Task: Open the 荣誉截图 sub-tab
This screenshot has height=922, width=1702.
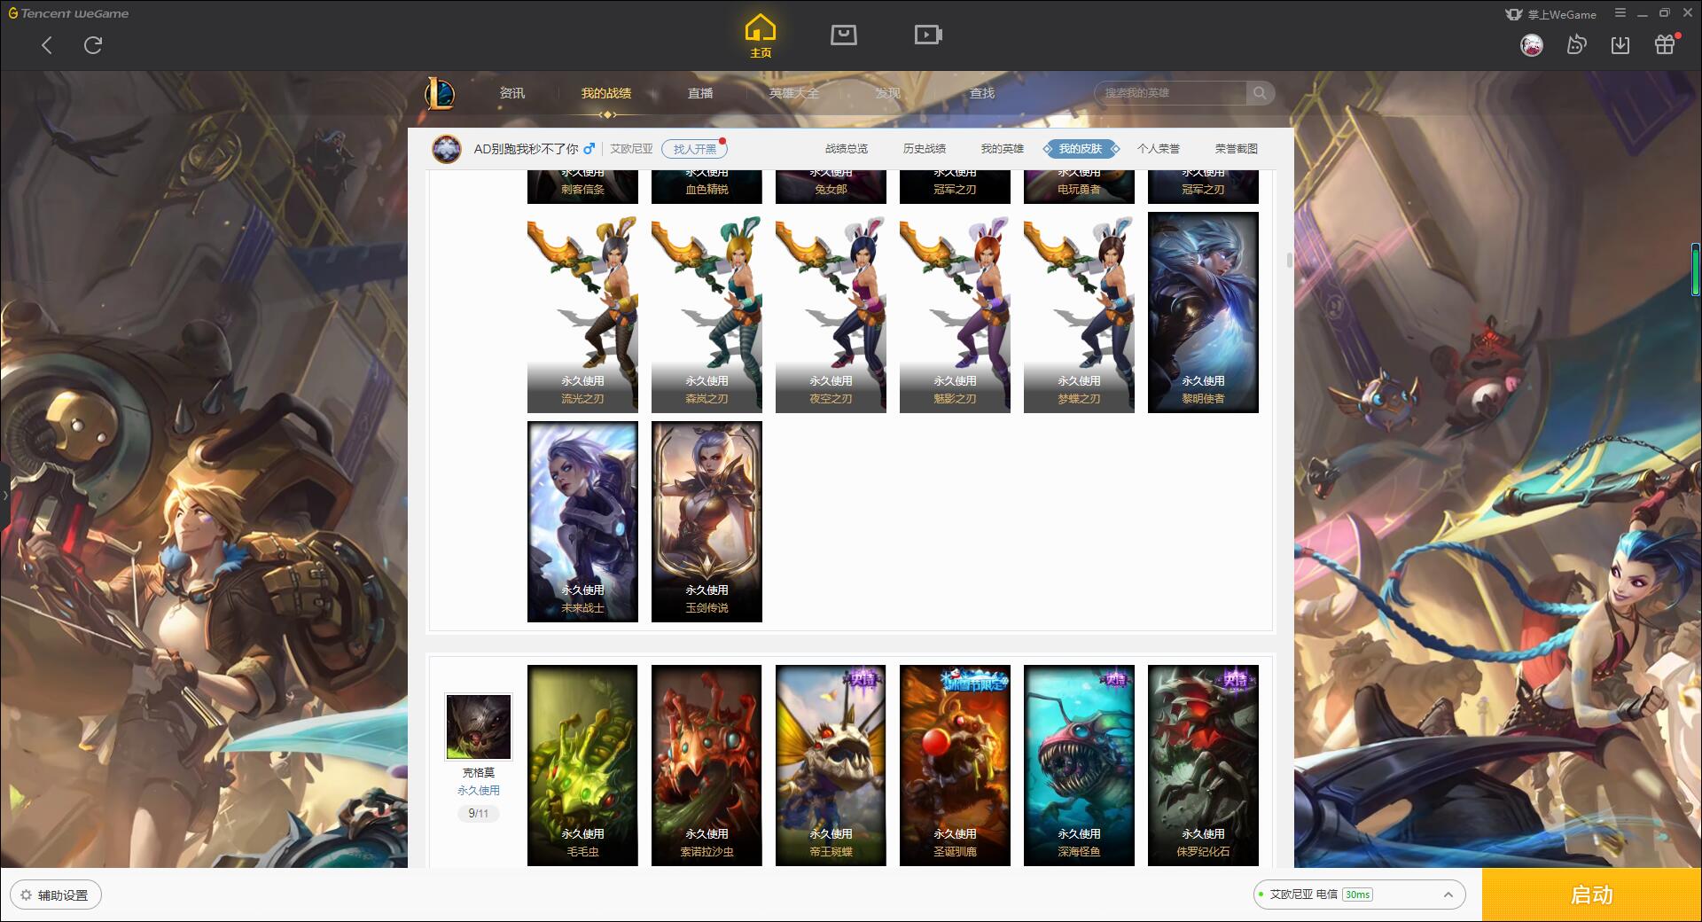Action: [1237, 149]
